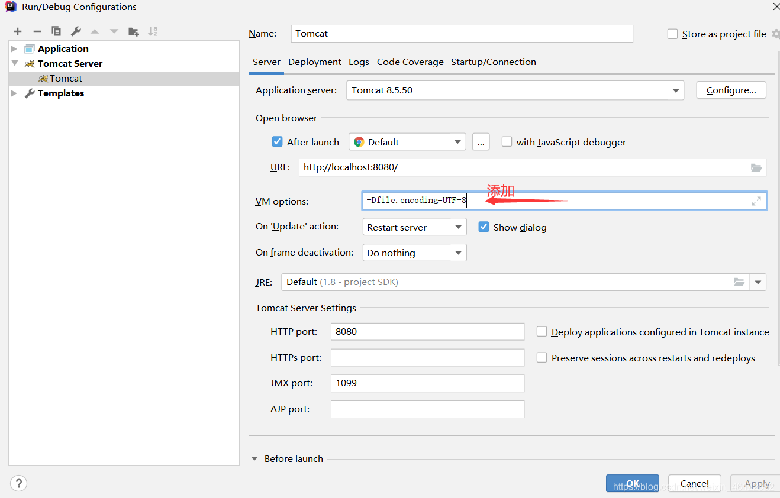The height and width of the screenshot is (498, 780).
Task: Click the ellipsis browser button
Action: pos(481,142)
